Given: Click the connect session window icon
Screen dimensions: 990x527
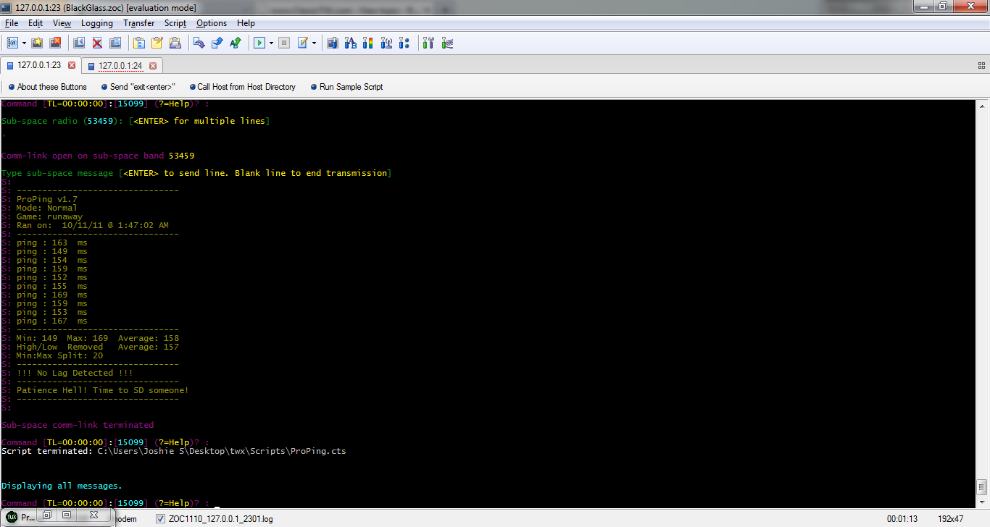Looking at the screenshot, I should pyautogui.click(x=79, y=43).
